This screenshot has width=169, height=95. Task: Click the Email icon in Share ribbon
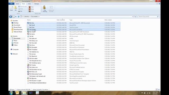click(x=11, y=8)
